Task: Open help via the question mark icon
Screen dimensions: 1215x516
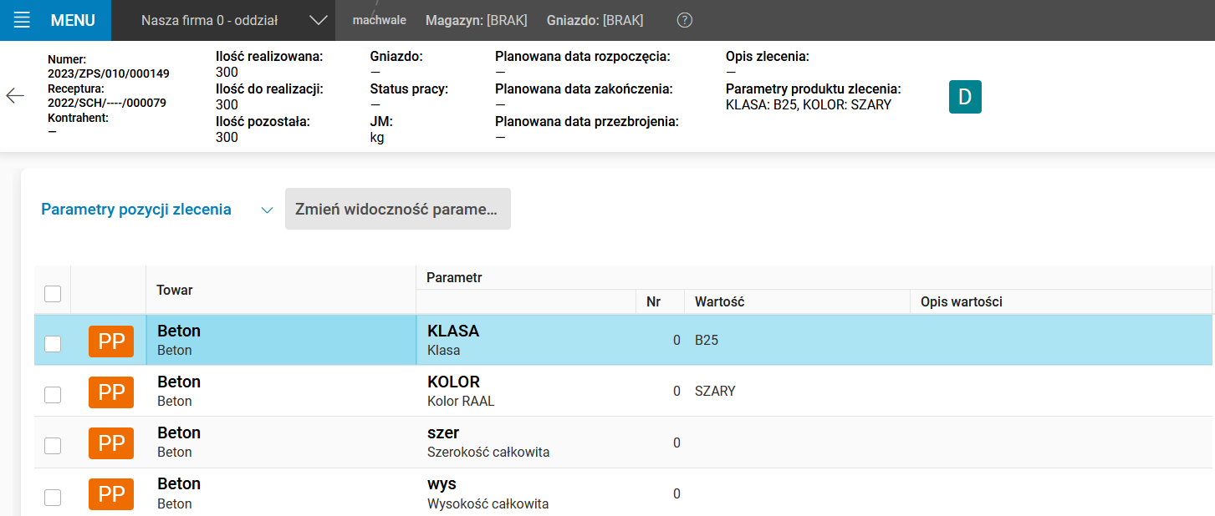Action: (x=684, y=20)
